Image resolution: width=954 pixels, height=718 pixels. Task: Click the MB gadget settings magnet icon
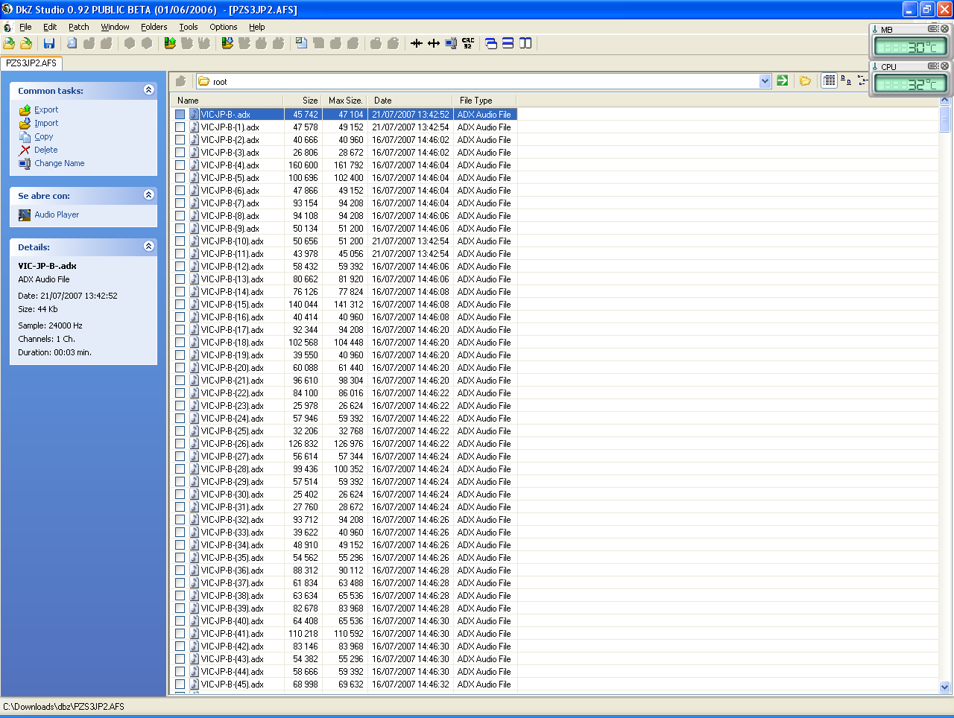933,28
